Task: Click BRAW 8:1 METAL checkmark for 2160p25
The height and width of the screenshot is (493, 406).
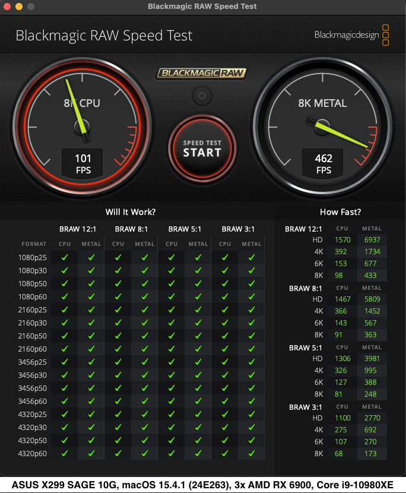Action: (145, 309)
